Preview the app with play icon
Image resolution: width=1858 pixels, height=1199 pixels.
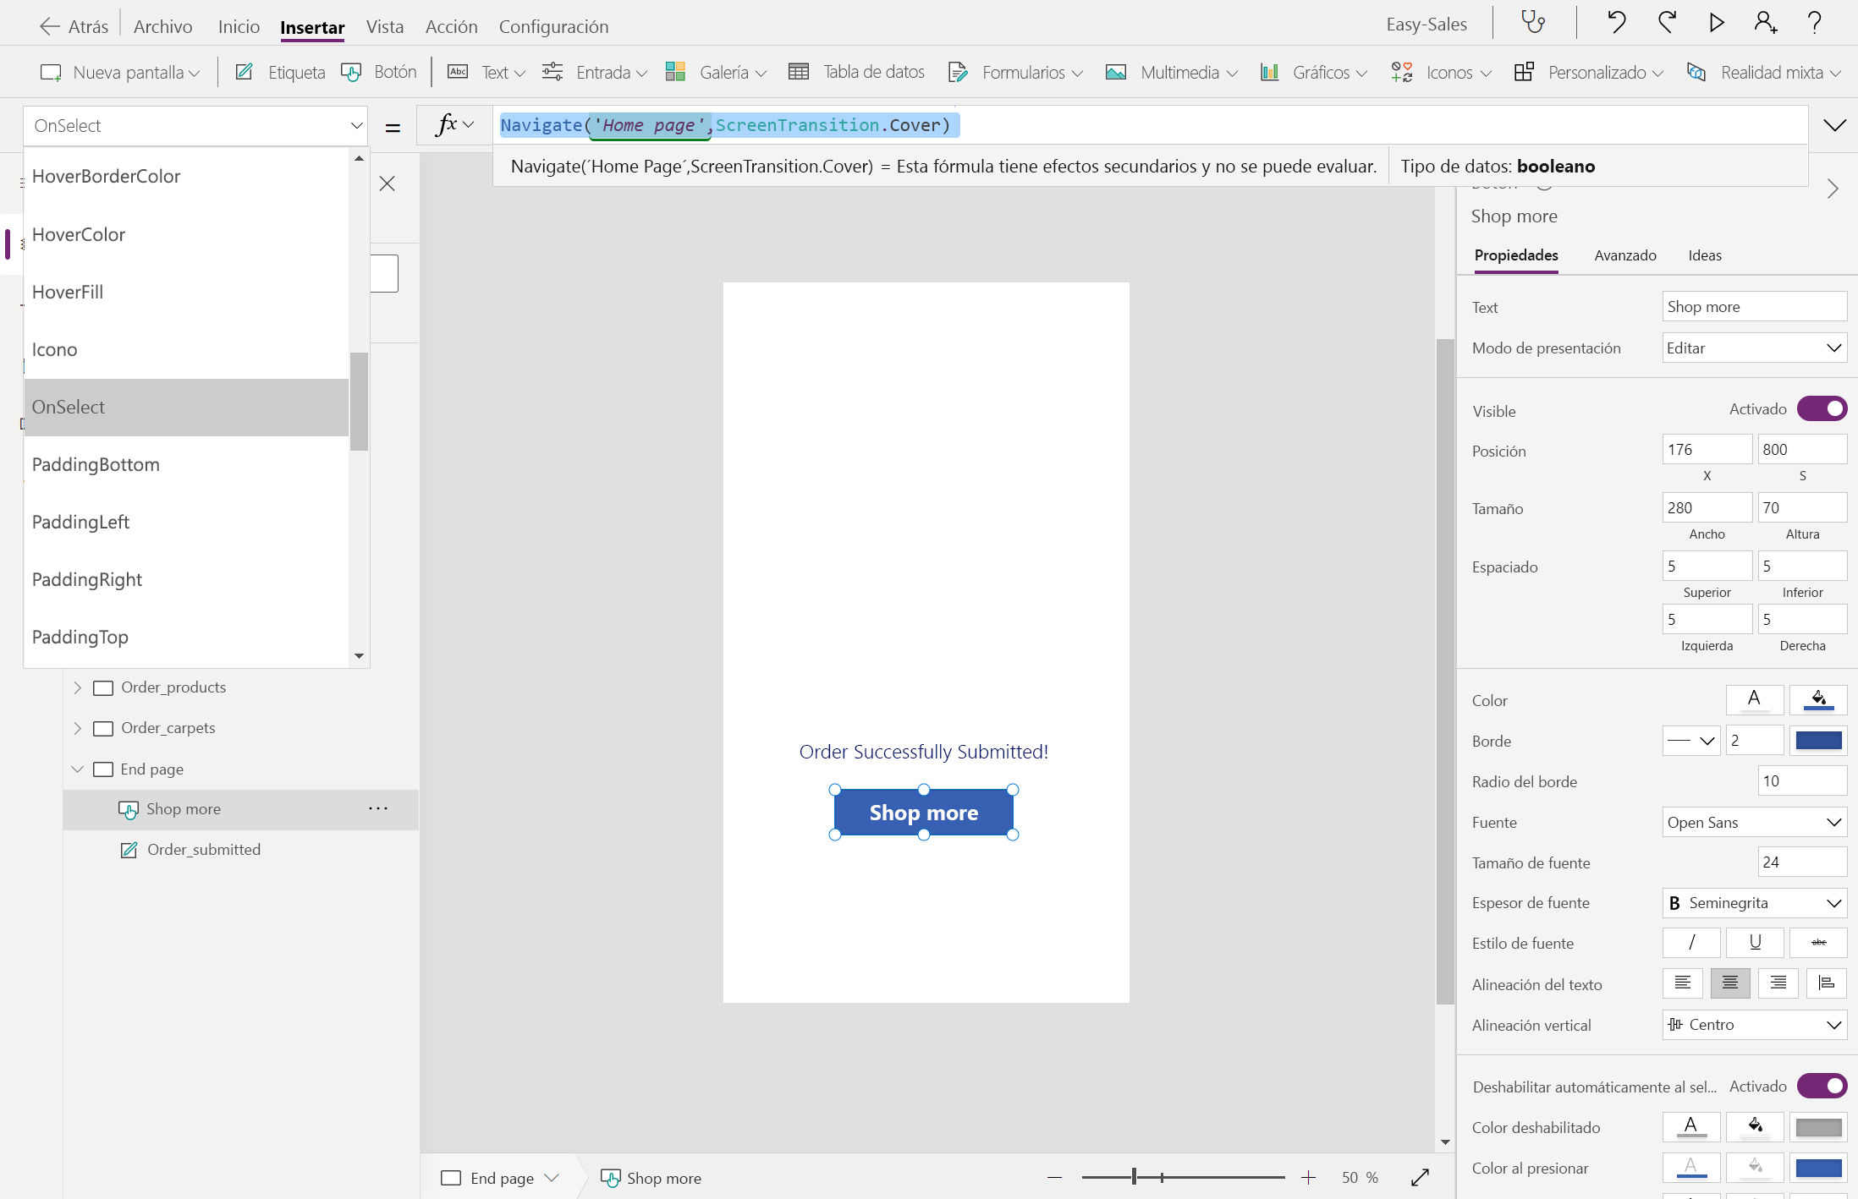1717,23
